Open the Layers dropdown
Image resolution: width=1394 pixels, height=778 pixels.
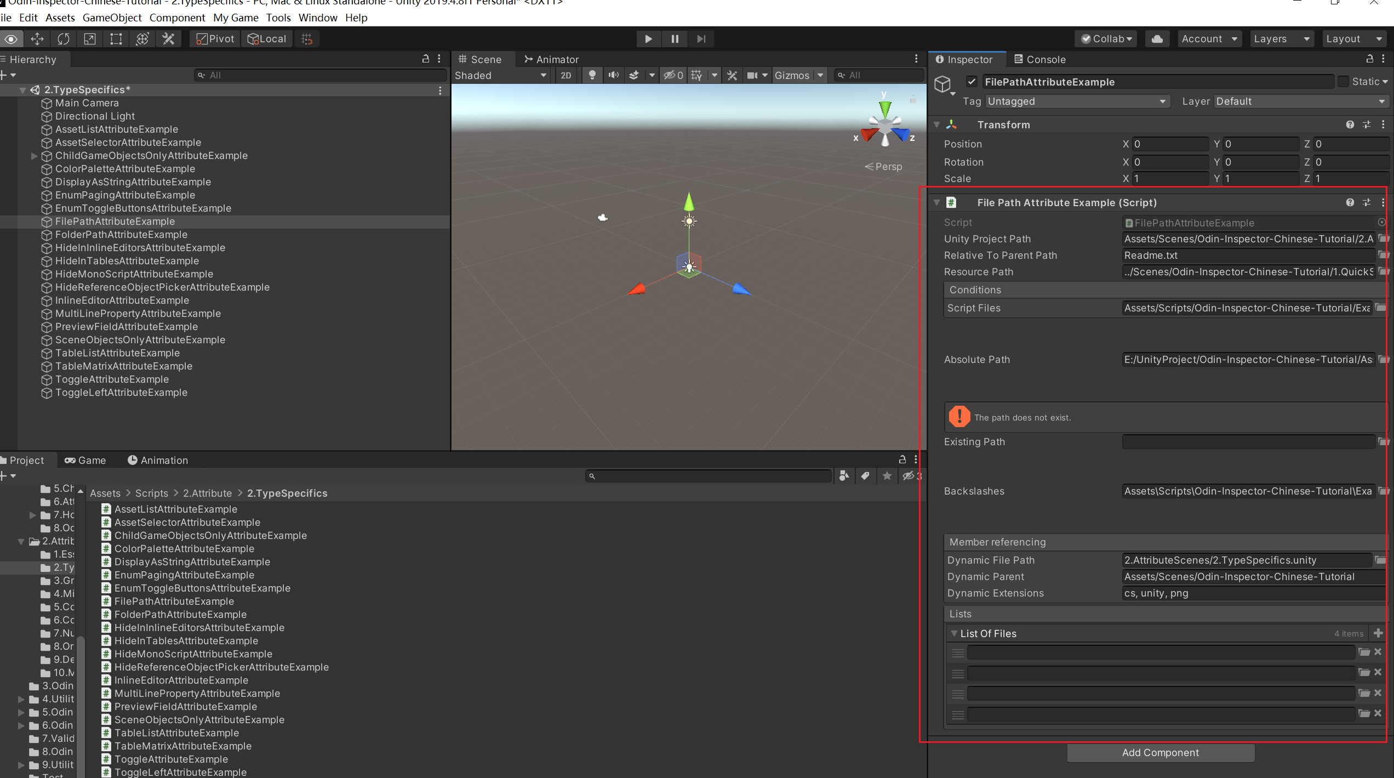pos(1282,39)
